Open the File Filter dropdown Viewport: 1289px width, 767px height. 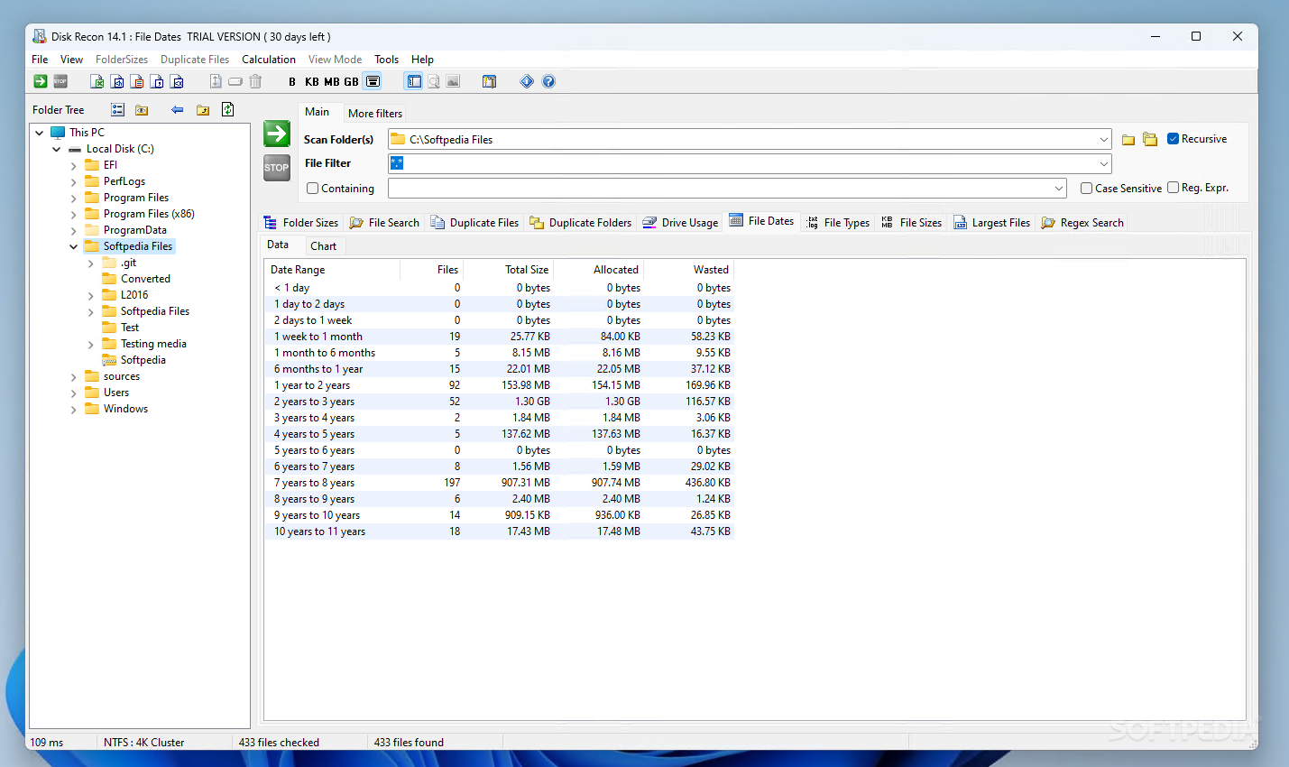tap(1103, 163)
